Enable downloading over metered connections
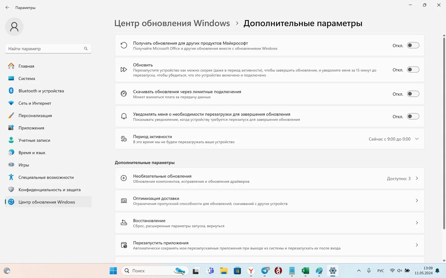This screenshot has height=278, width=446. coord(413,94)
